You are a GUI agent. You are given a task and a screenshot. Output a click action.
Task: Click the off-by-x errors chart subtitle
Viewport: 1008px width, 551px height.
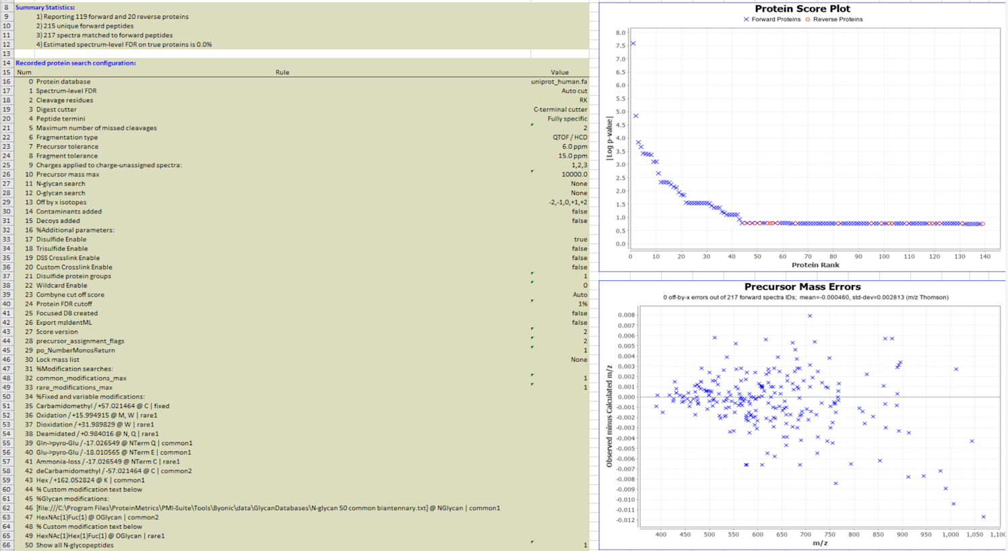805,297
